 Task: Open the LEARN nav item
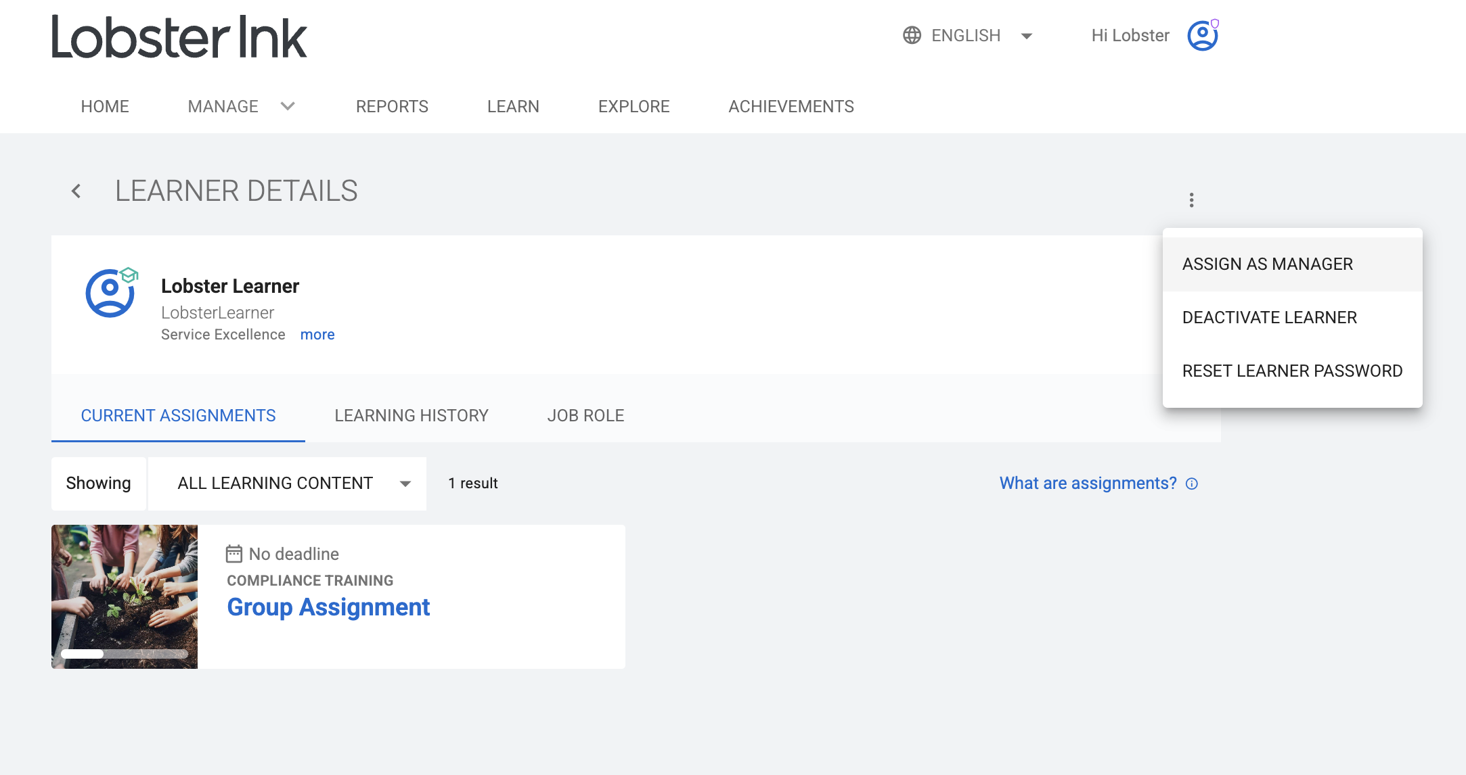[513, 106]
